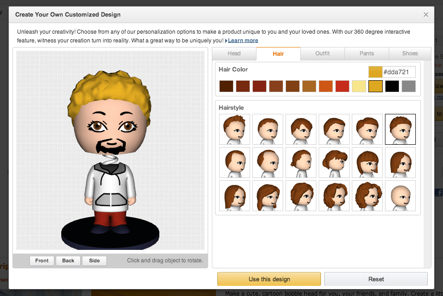Switch to the Head tab
This screenshot has height=296, width=443.
click(x=234, y=53)
